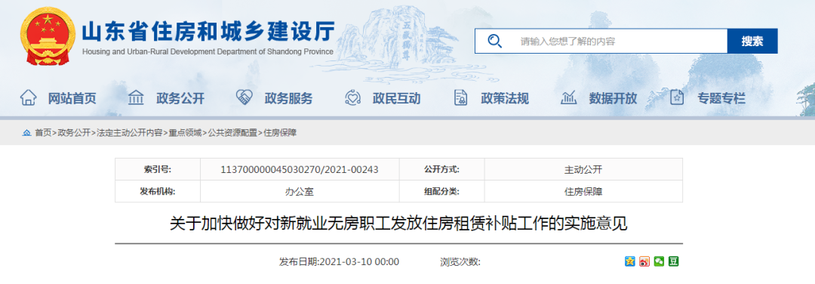This screenshot has width=815, height=284.
Task: Click the 办公室 value cell
Action: [x=300, y=191]
